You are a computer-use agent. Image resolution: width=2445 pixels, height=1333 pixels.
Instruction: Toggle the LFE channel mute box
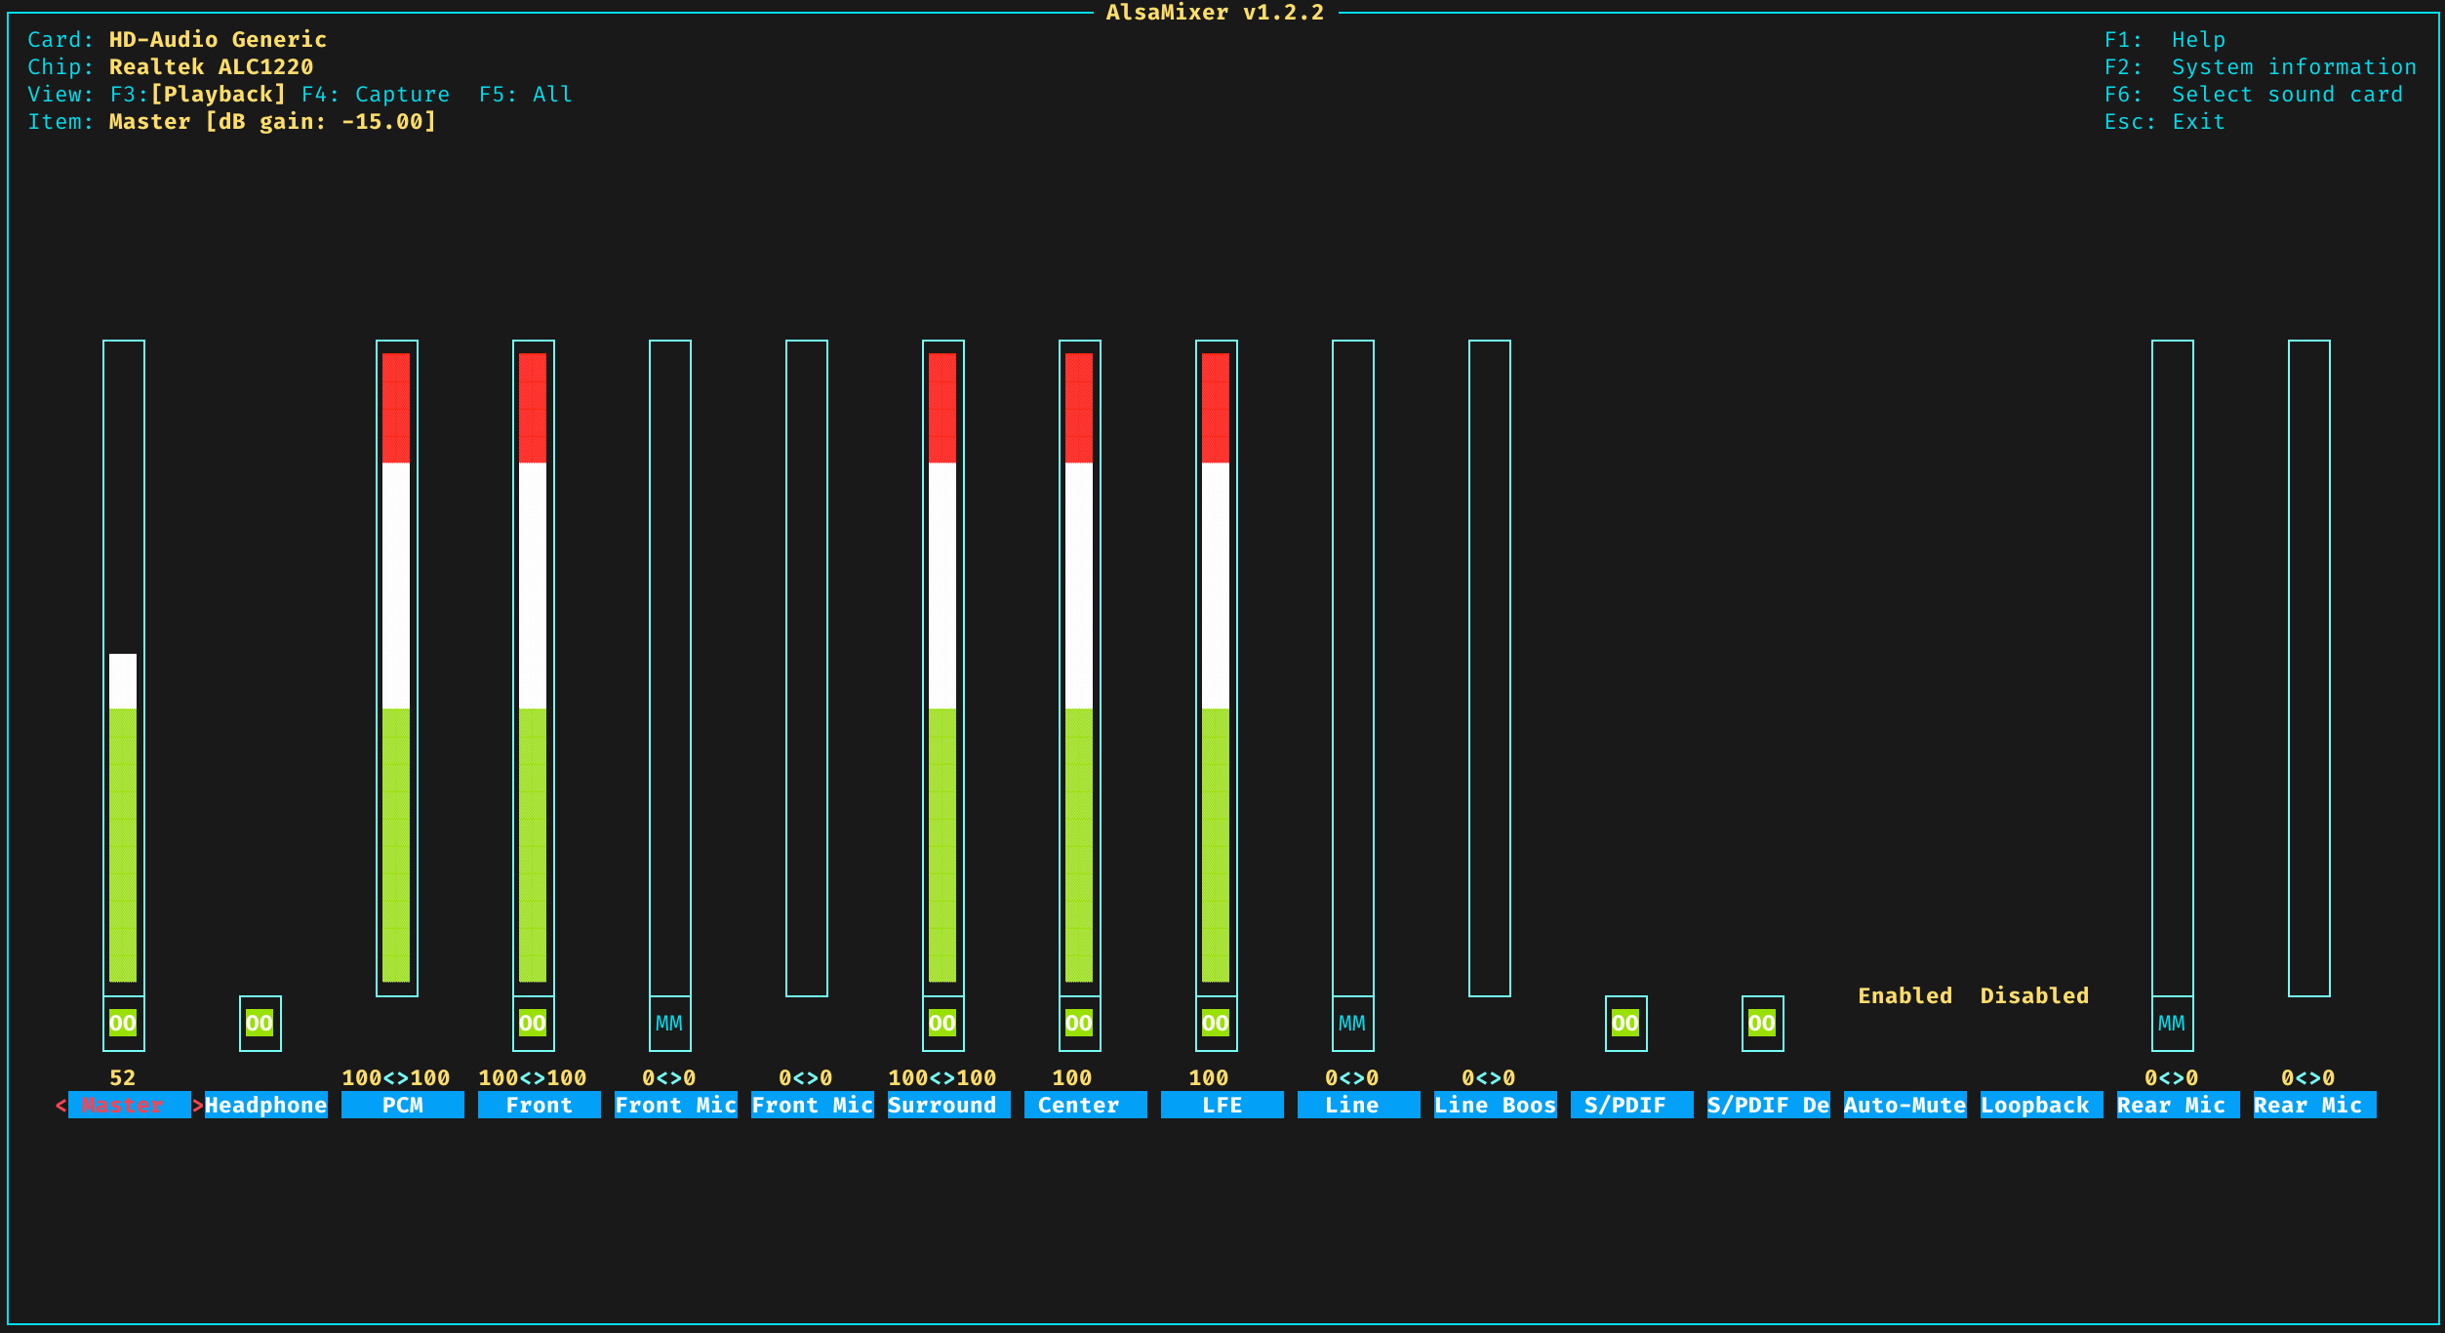coord(1216,1023)
